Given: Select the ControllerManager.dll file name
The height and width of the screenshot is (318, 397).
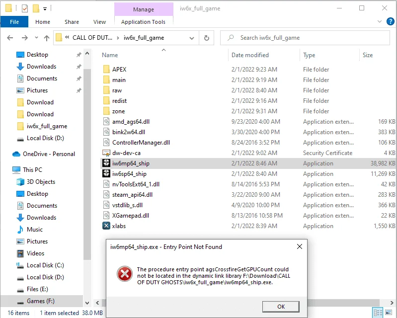Looking at the screenshot, I should (x=141, y=143).
